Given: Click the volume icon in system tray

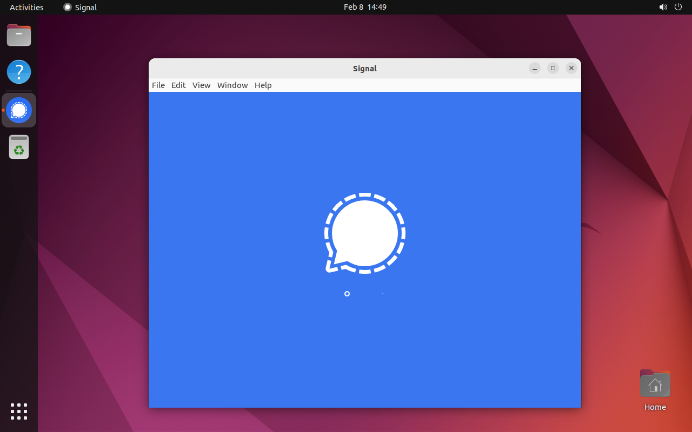Looking at the screenshot, I should click(x=663, y=7).
